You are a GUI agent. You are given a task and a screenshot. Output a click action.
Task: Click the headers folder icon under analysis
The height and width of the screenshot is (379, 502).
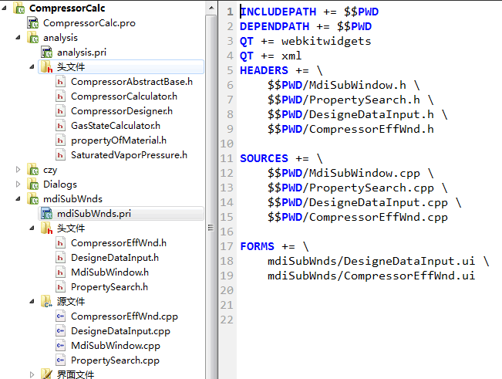[x=46, y=67]
